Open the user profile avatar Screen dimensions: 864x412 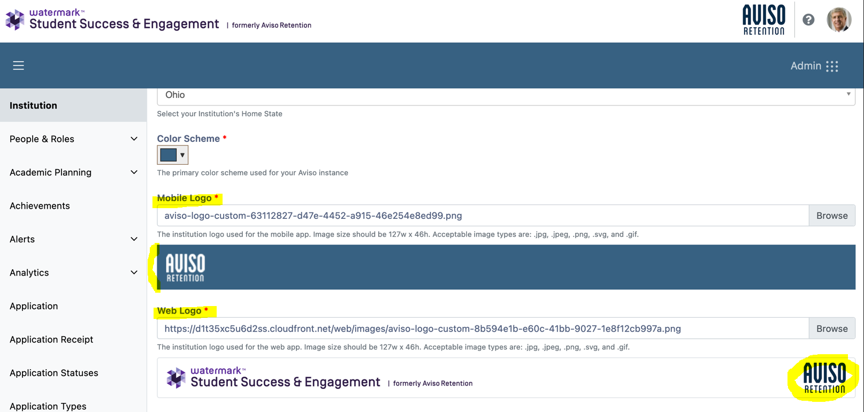(x=839, y=20)
